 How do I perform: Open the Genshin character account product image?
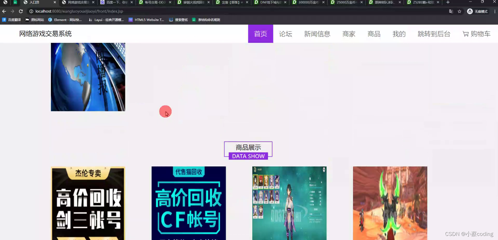point(289,203)
